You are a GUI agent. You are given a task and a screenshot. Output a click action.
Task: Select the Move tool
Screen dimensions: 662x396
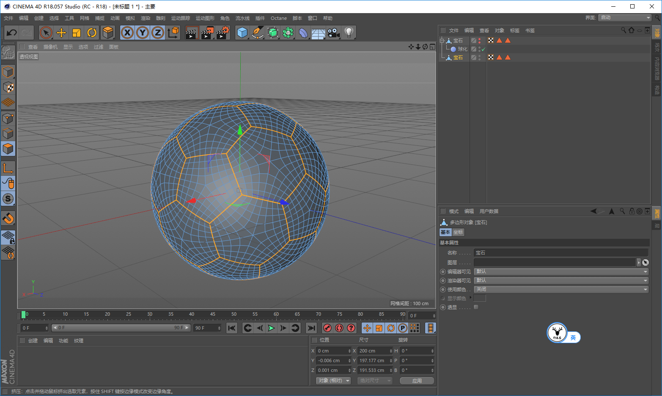61,33
